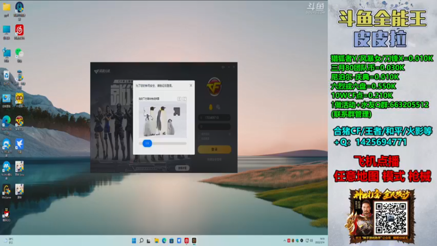The height and width of the screenshot is (246, 437).
Task: Click the penguin captcha puzzle image
Action: pyautogui.click(x=162, y=120)
